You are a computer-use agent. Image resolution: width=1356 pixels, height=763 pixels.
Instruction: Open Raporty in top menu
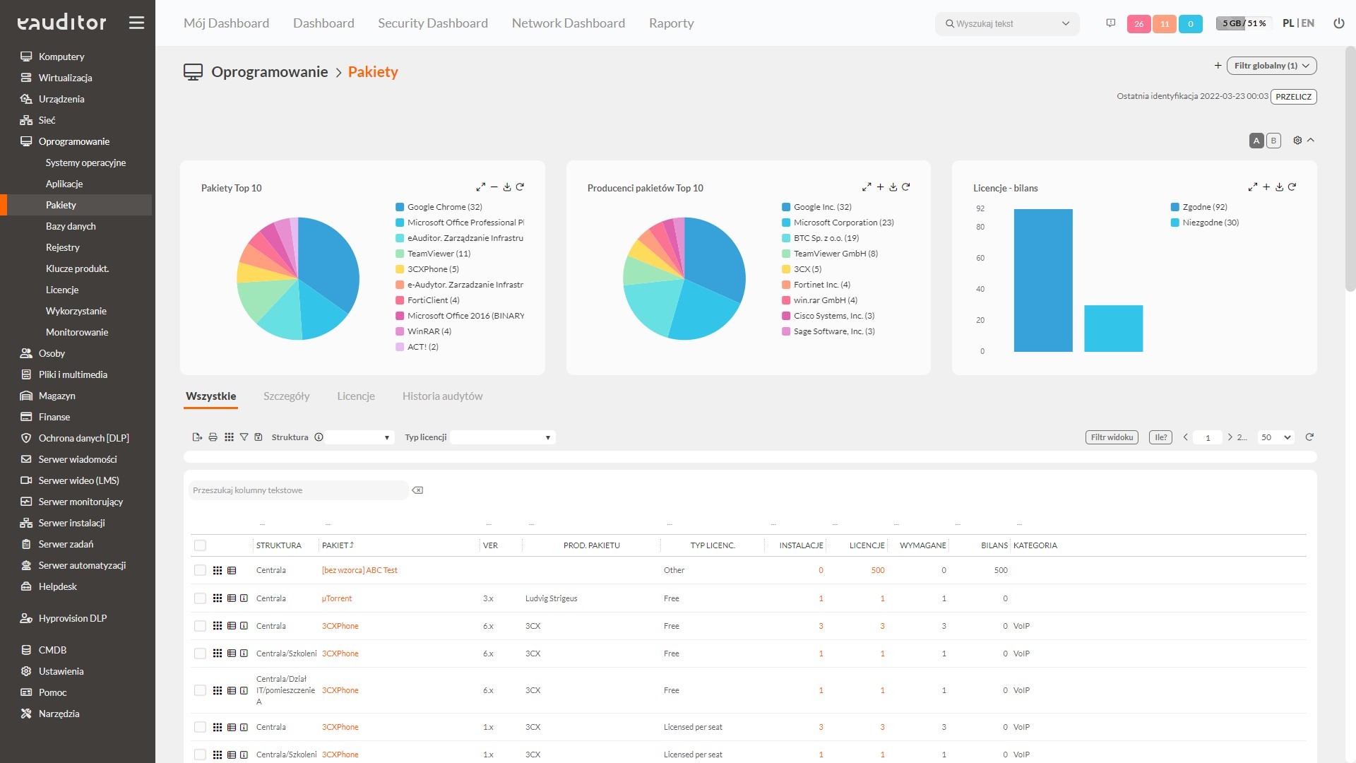(671, 23)
